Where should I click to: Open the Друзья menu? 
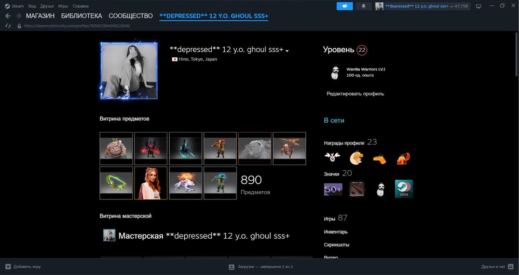[x=47, y=6]
